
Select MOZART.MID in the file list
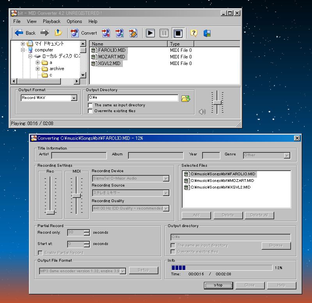pyautogui.click(x=111, y=57)
